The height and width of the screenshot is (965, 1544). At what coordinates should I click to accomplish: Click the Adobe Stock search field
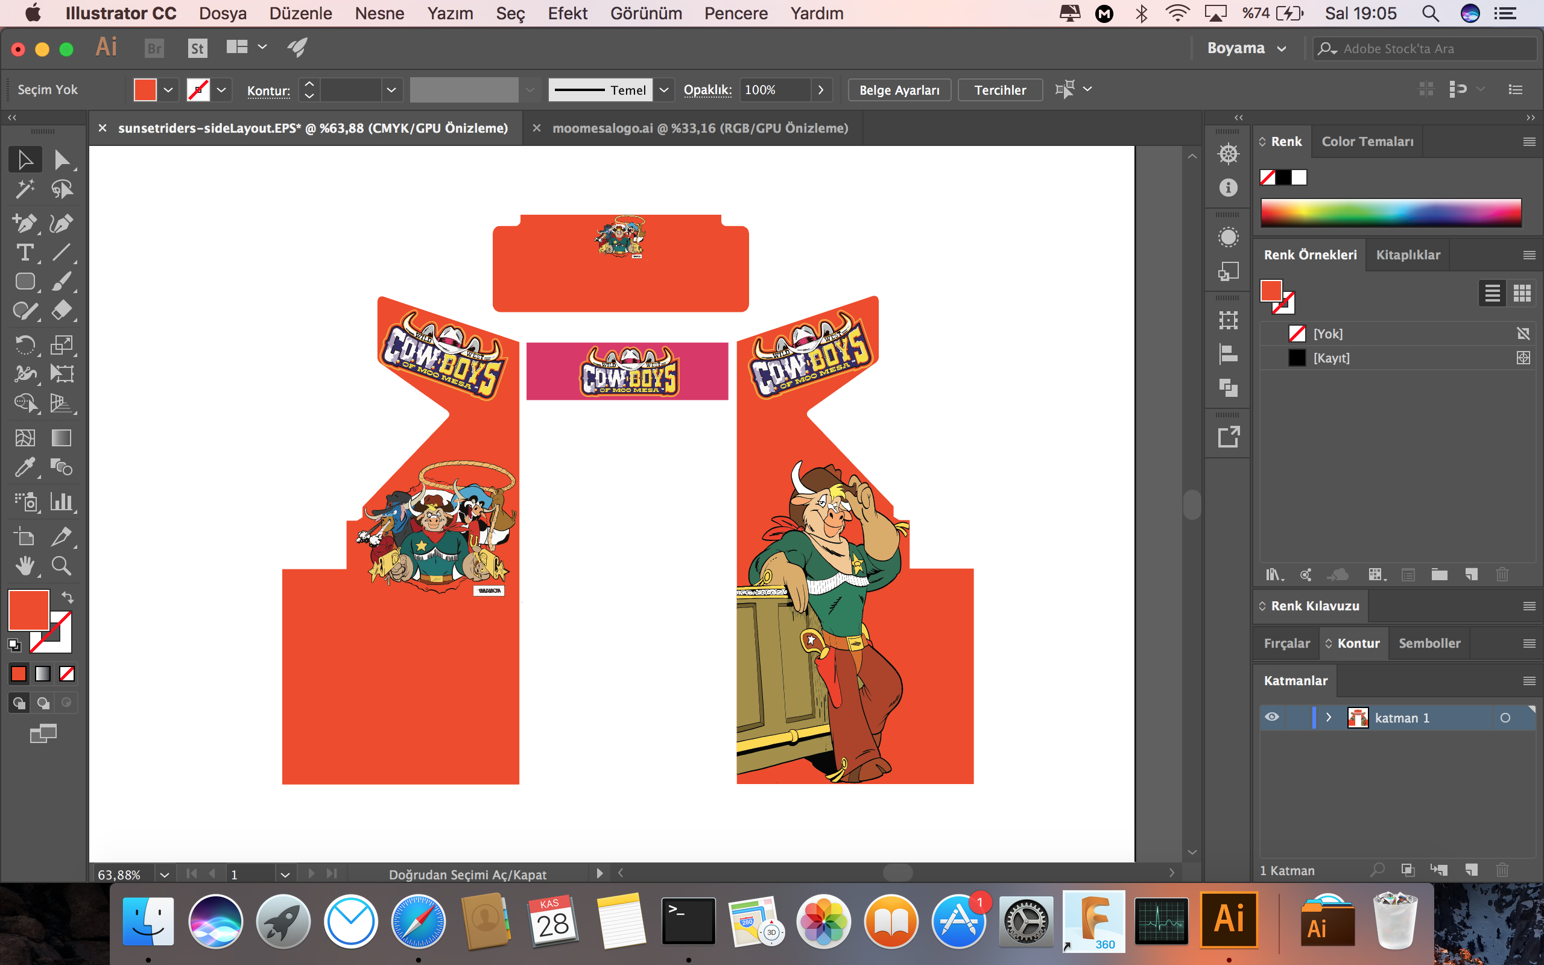(x=1426, y=48)
